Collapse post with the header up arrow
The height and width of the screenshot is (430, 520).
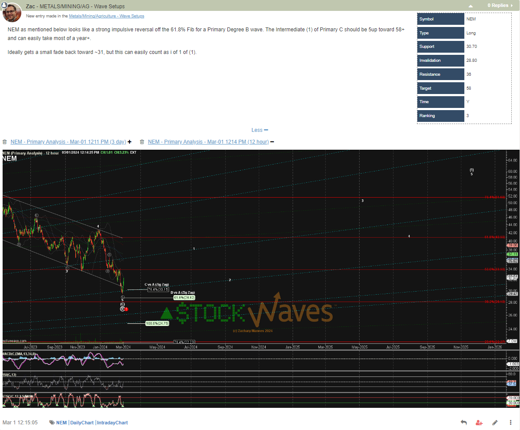(470, 6)
